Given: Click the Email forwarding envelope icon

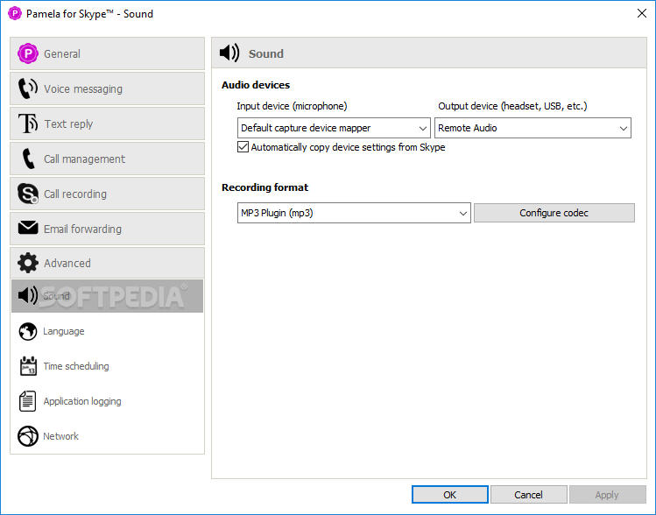Looking at the screenshot, I should tap(28, 228).
